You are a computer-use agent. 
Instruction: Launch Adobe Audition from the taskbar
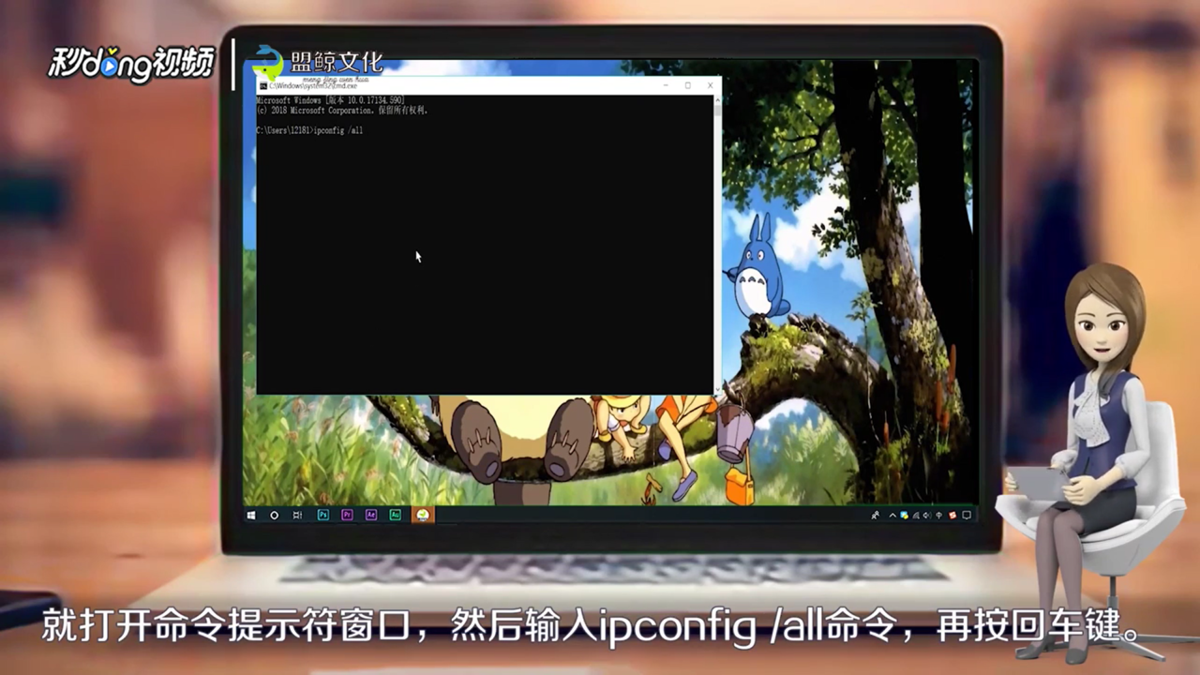pos(396,515)
